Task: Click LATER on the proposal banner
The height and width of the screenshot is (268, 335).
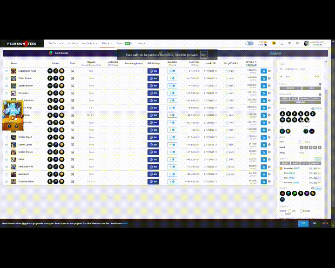Action: (x=325, y=223)
